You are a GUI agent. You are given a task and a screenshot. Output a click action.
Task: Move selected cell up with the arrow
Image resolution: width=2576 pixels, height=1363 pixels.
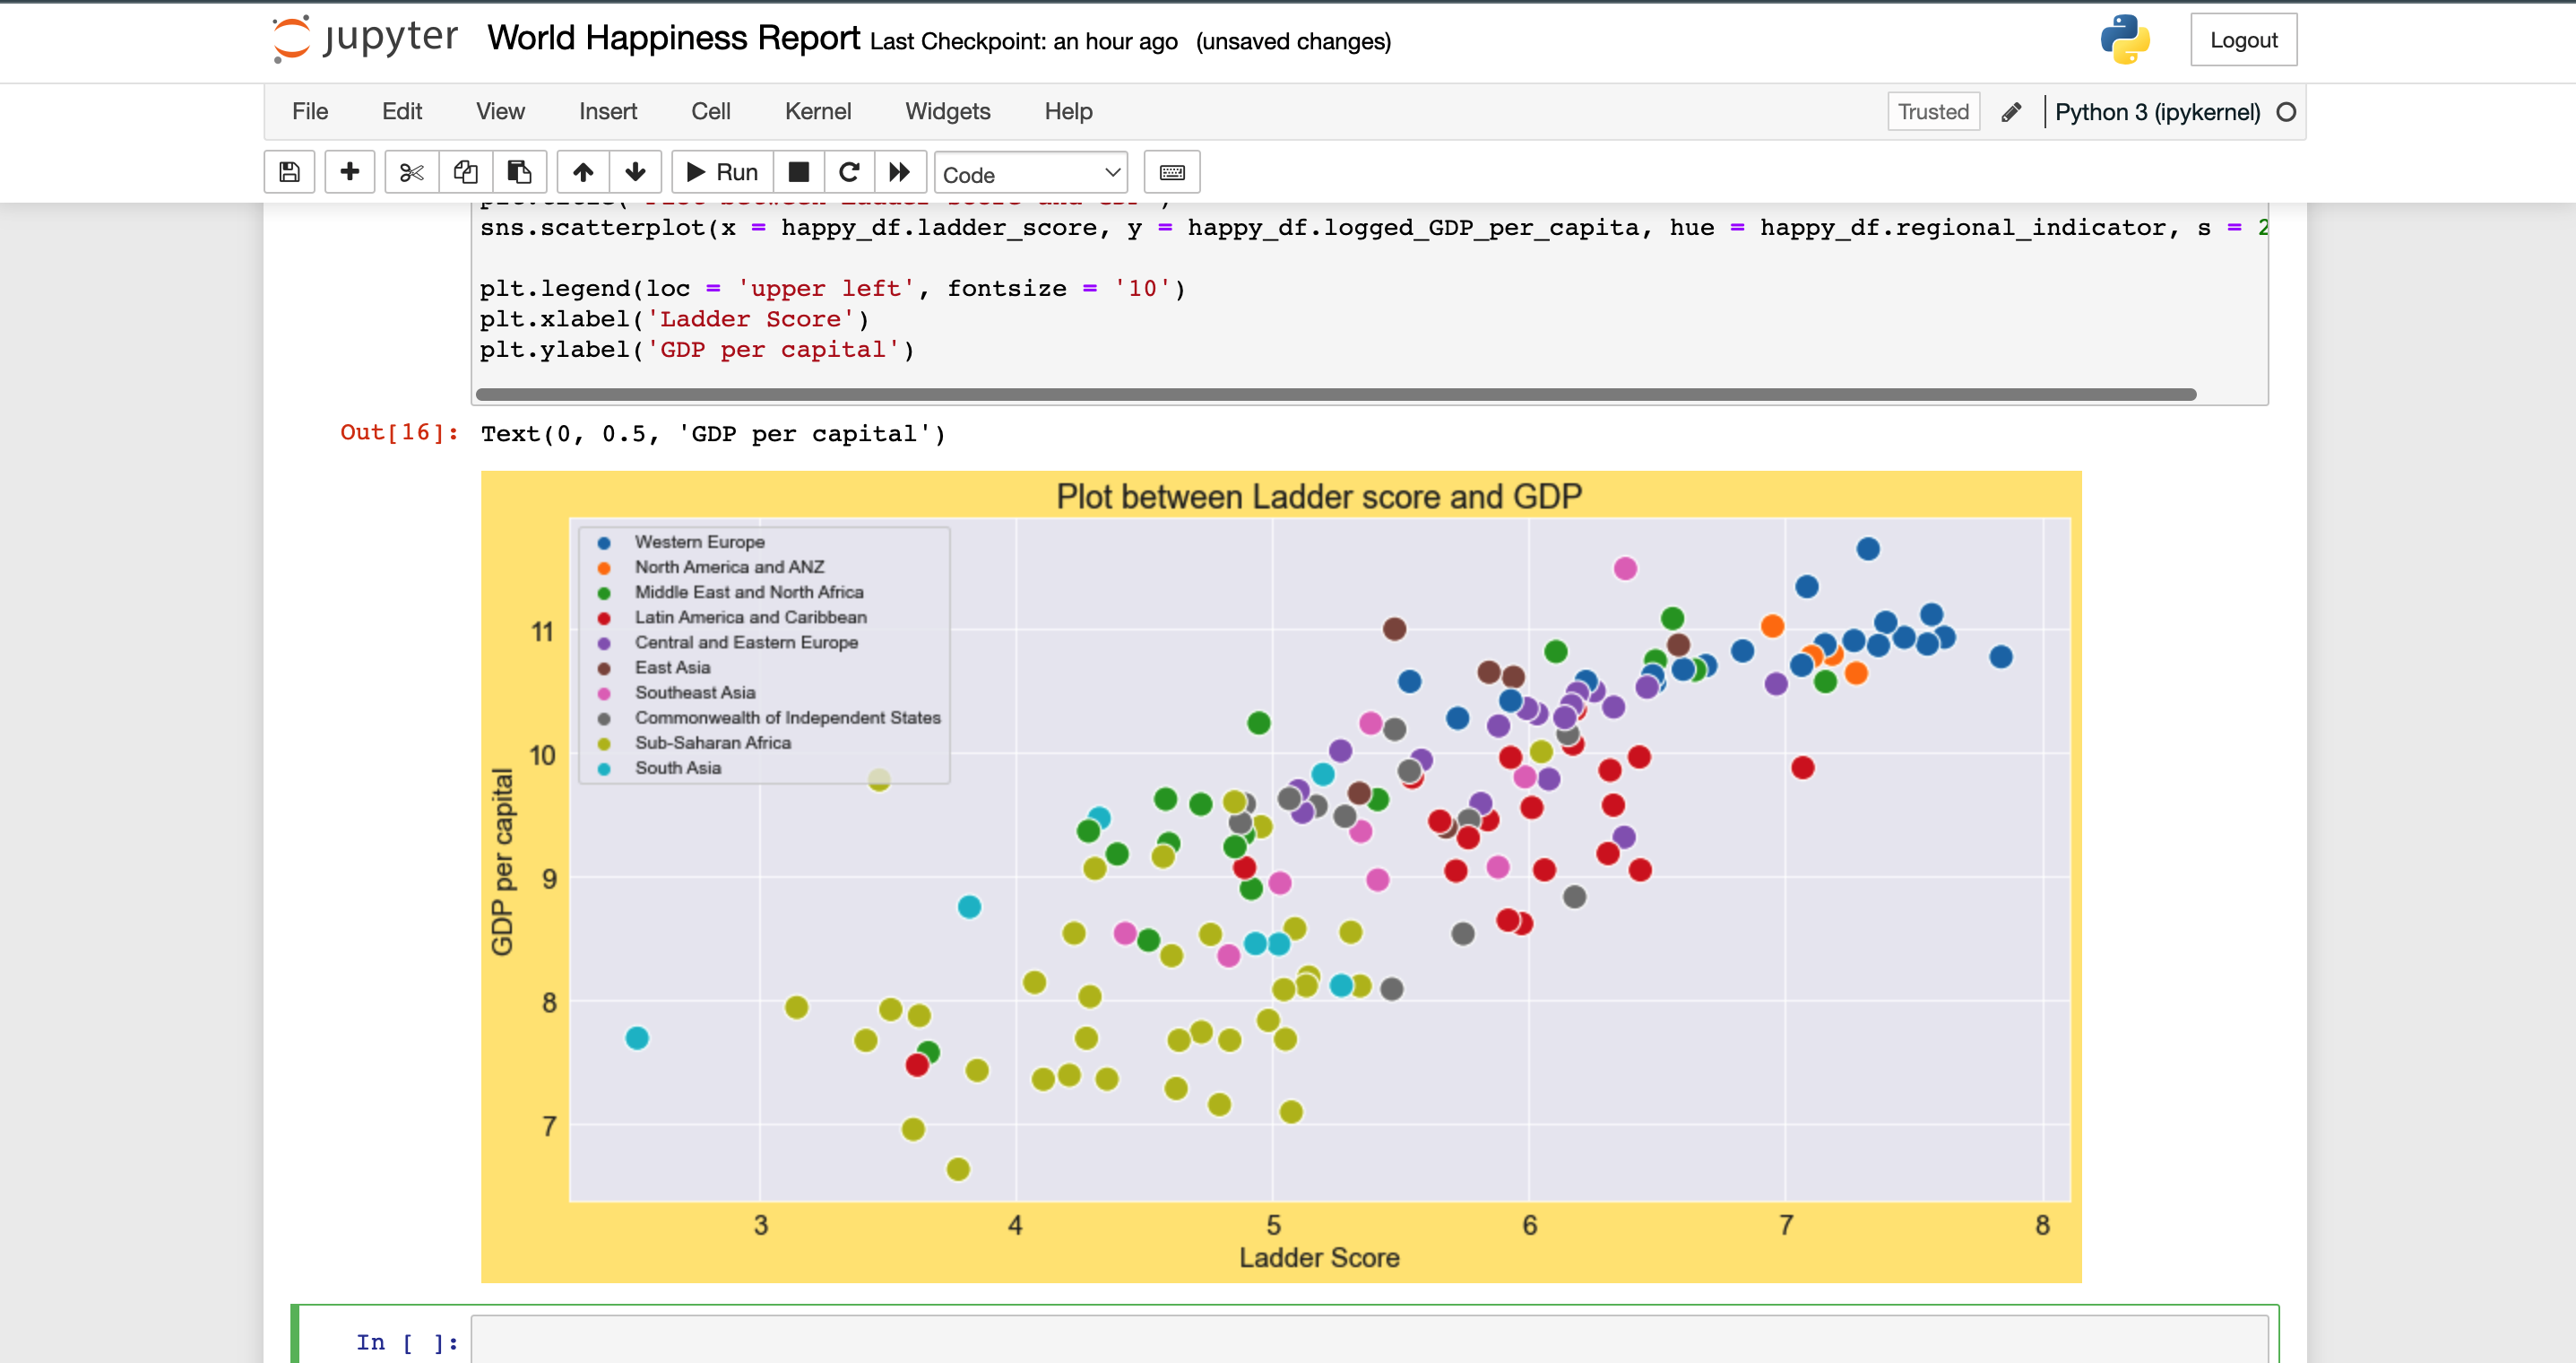point(583,172)
